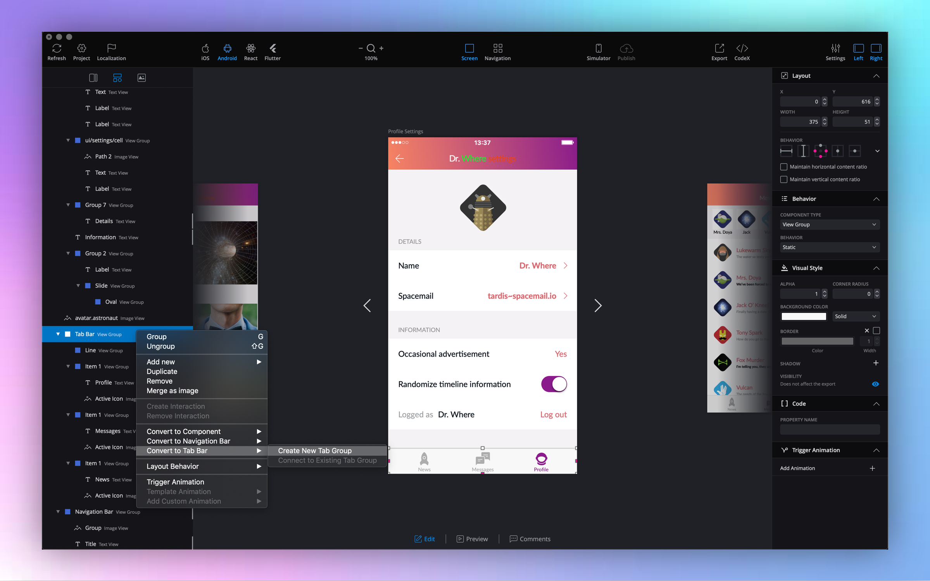
Task: Enable Maintain horizontal content ratio
Action: point(783,167)
